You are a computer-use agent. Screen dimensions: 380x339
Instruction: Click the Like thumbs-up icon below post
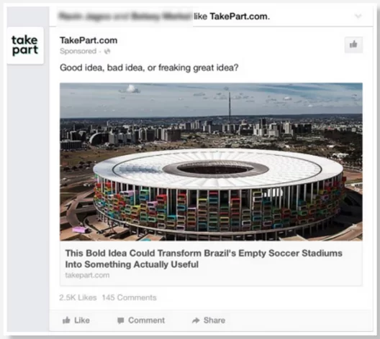(66, 320)
